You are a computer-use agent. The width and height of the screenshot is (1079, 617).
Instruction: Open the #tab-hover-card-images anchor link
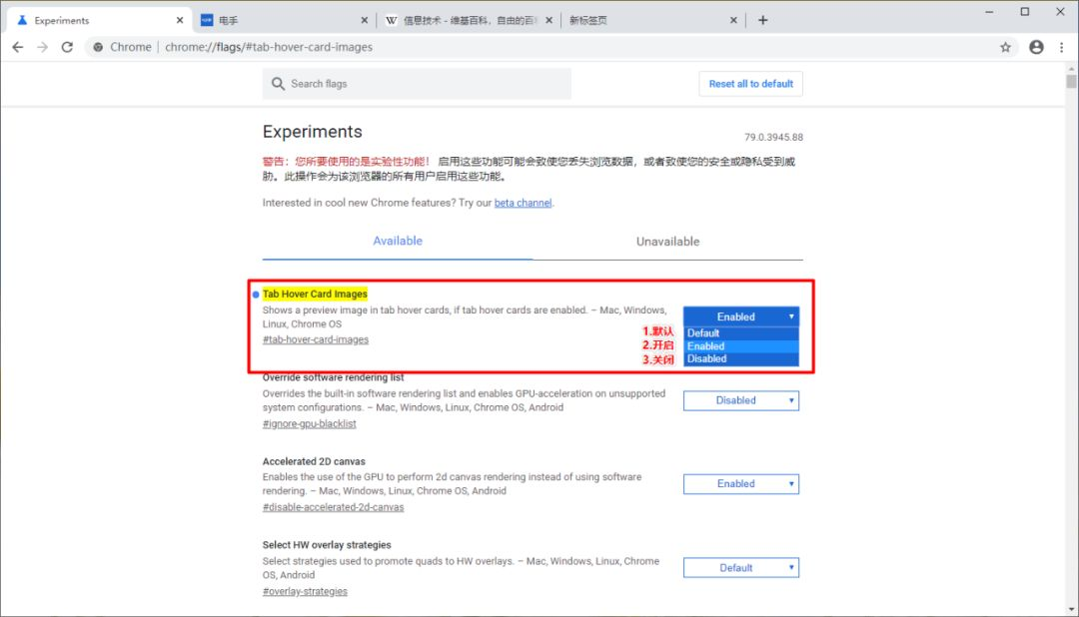tap(315, 339)
